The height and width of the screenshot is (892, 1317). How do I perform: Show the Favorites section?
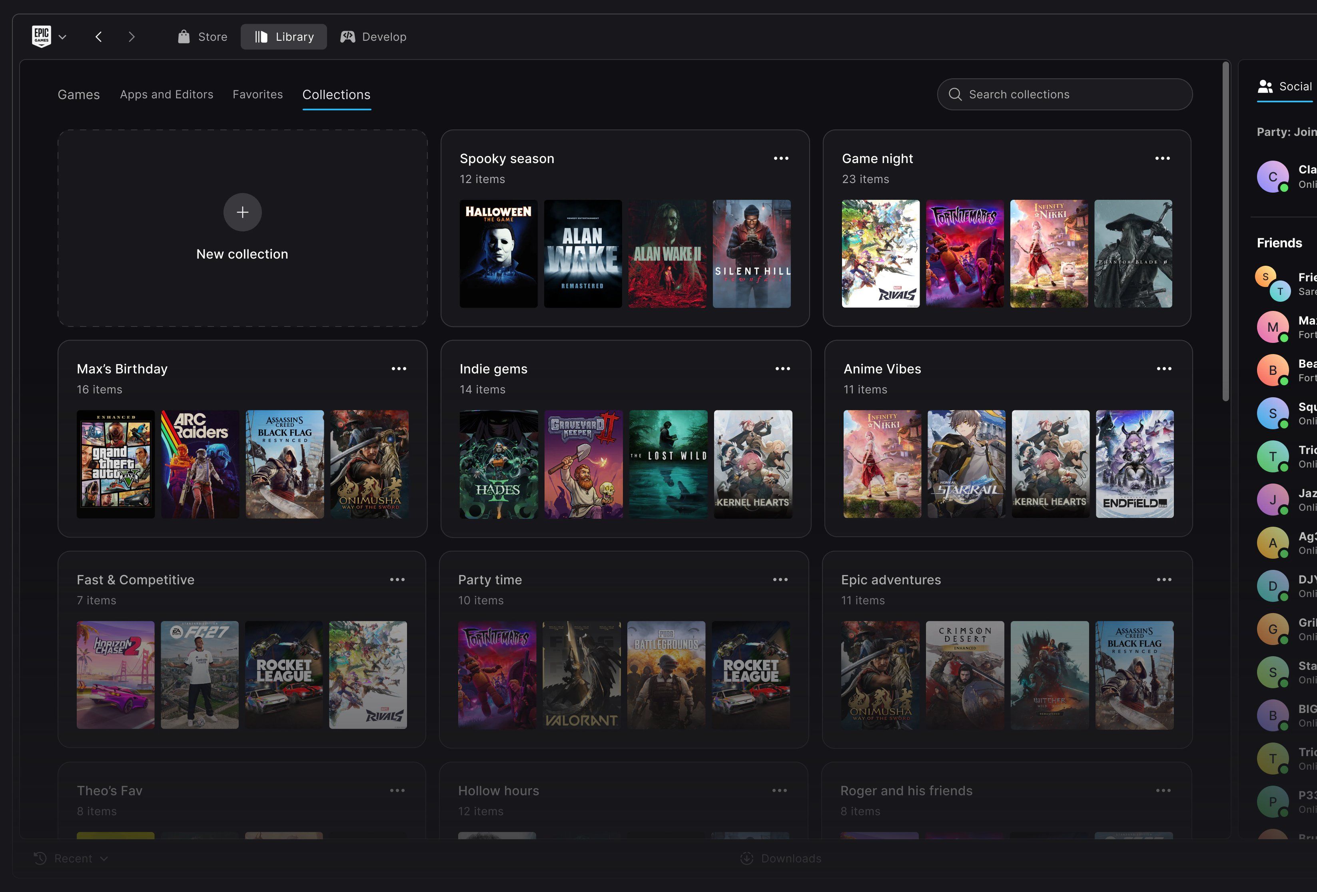tap(258, 95)
